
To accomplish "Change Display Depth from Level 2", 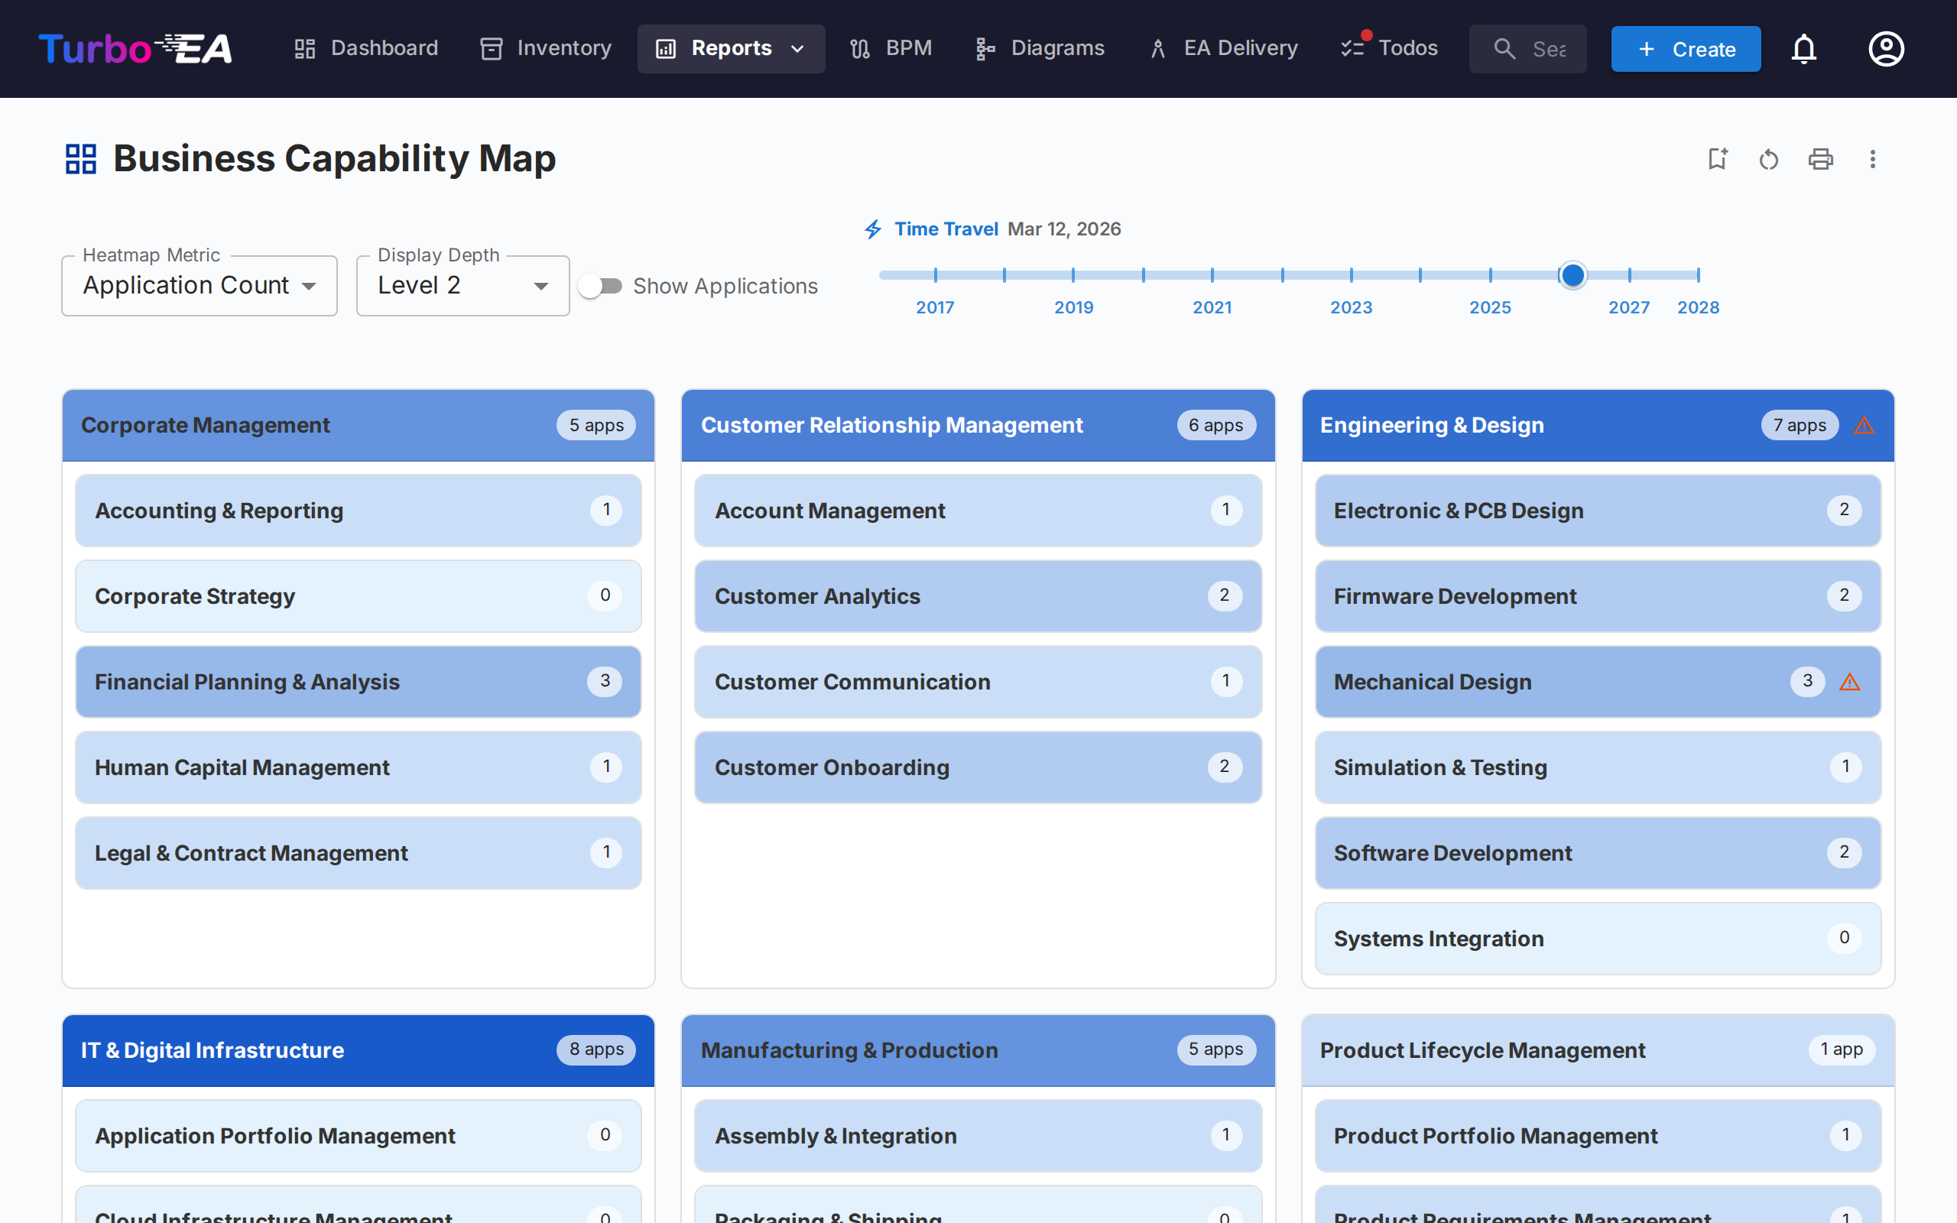I will pos(462,284).
